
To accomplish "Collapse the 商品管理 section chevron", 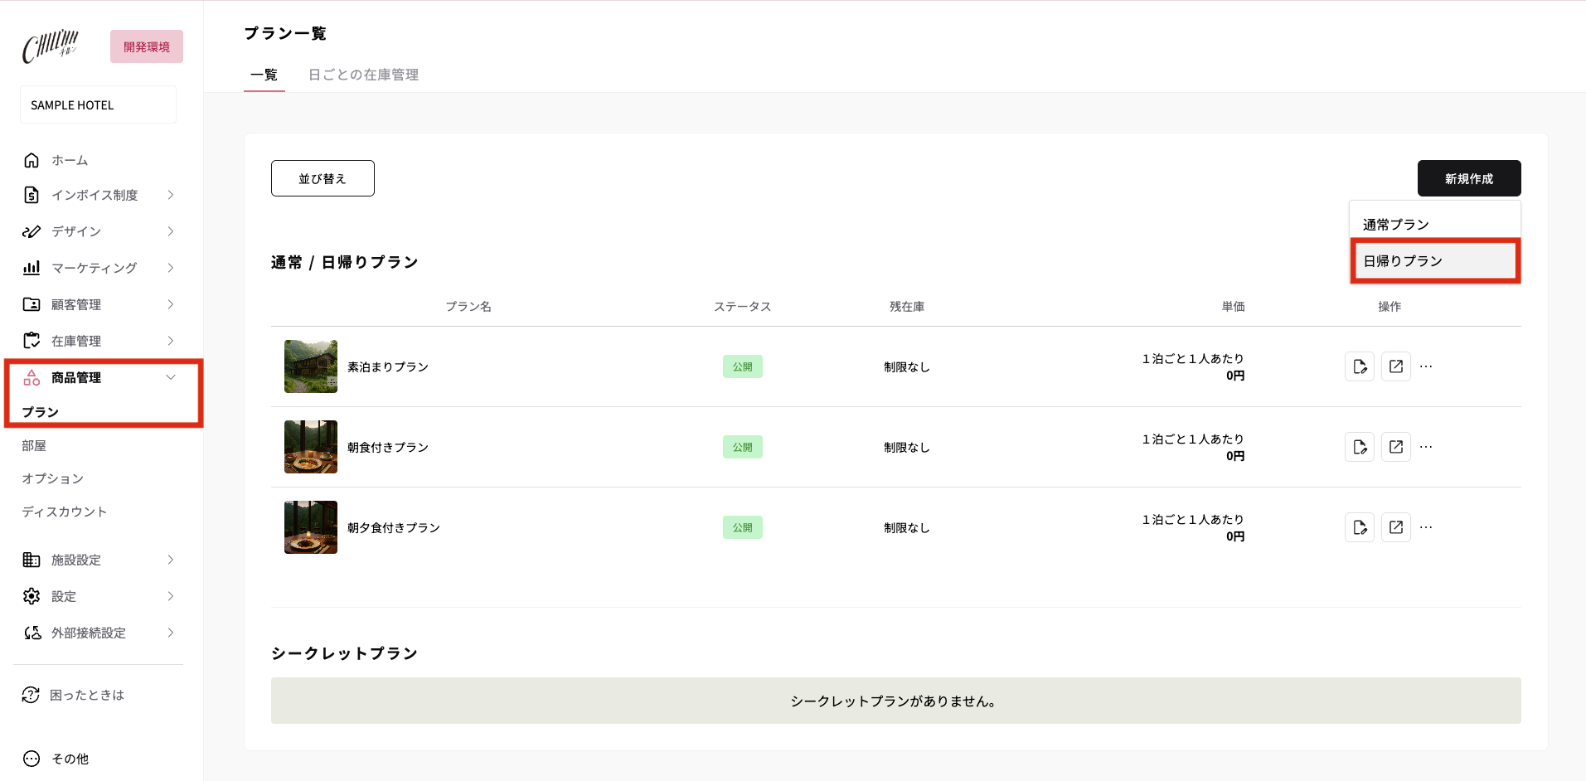I will point(171,377).
